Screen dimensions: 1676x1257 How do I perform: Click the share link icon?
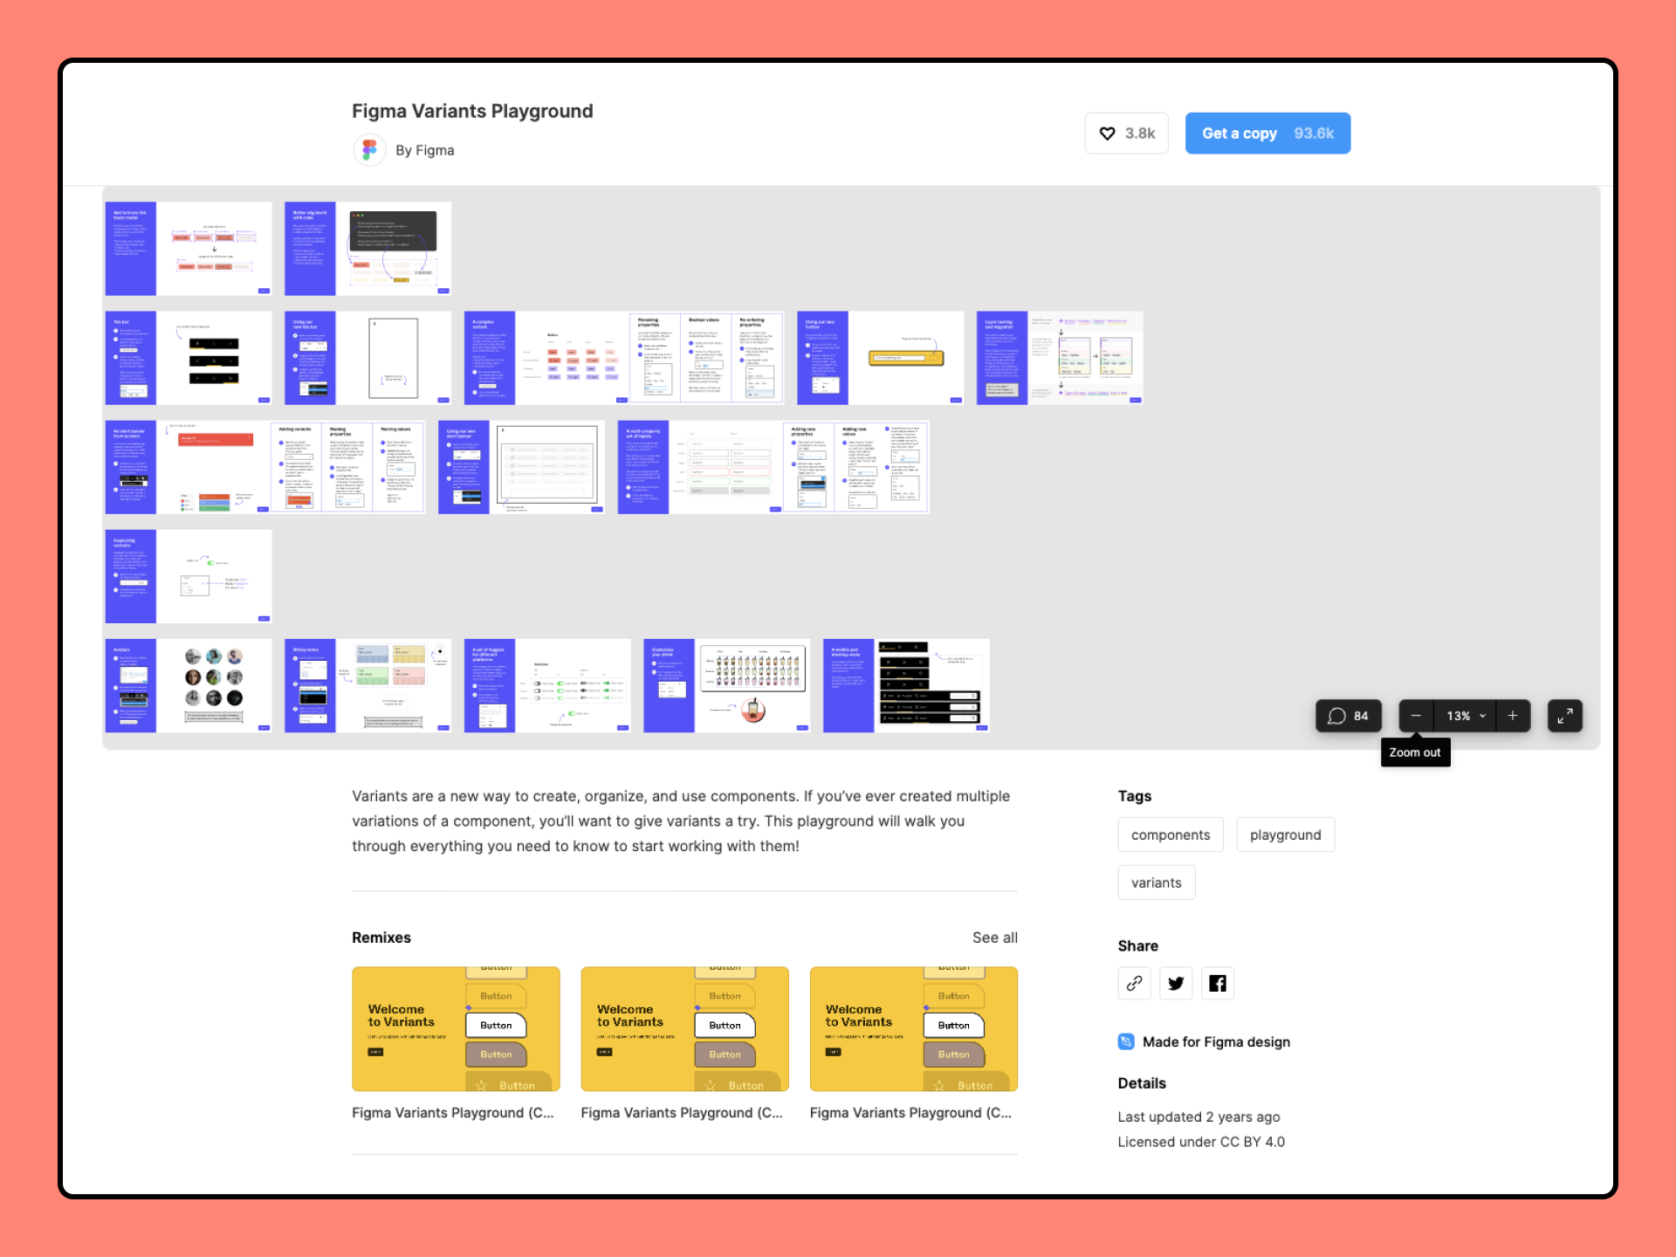[1134, 982]
